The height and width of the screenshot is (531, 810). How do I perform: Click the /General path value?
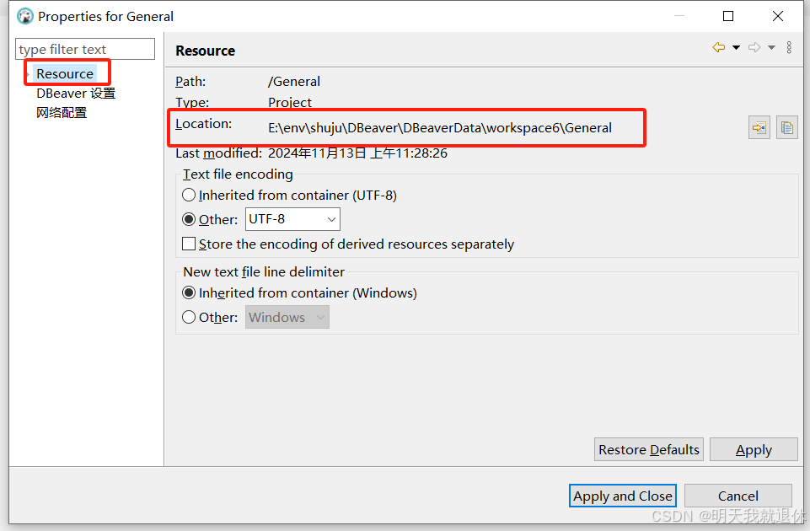294,82
